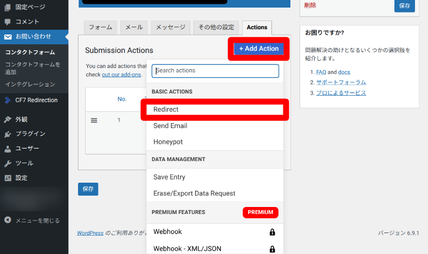Click the 保存 button below the form panel
Viewport: 428px width, 254px height.
coord(88,189)
